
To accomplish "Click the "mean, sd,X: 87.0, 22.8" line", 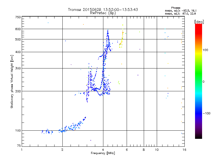I will (x=180, y=14).
